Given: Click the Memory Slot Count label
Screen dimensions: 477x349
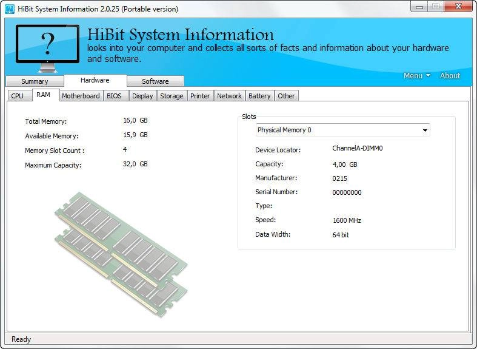Looking at the screenshot, I should pos(55,151).
